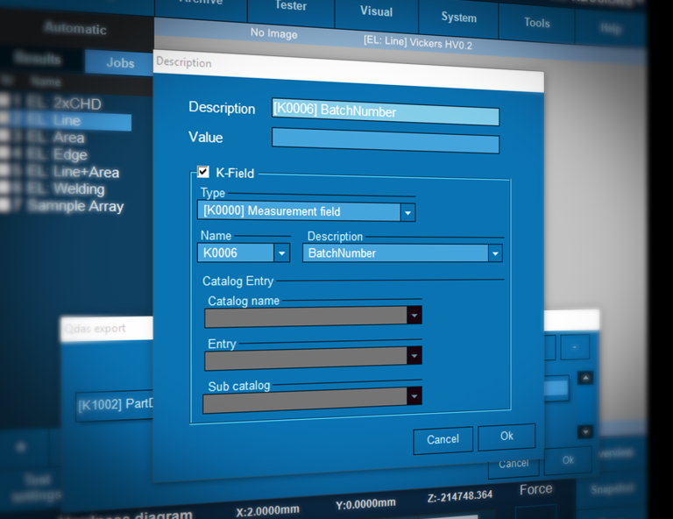The height and width of the screenshot is (519, 673).
Task: Open the Visual menu tab
Action: [376, 11]
